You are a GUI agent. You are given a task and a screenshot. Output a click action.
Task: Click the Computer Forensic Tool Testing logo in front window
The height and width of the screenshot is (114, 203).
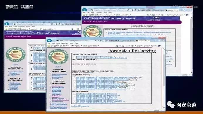[x=58, y=57]
